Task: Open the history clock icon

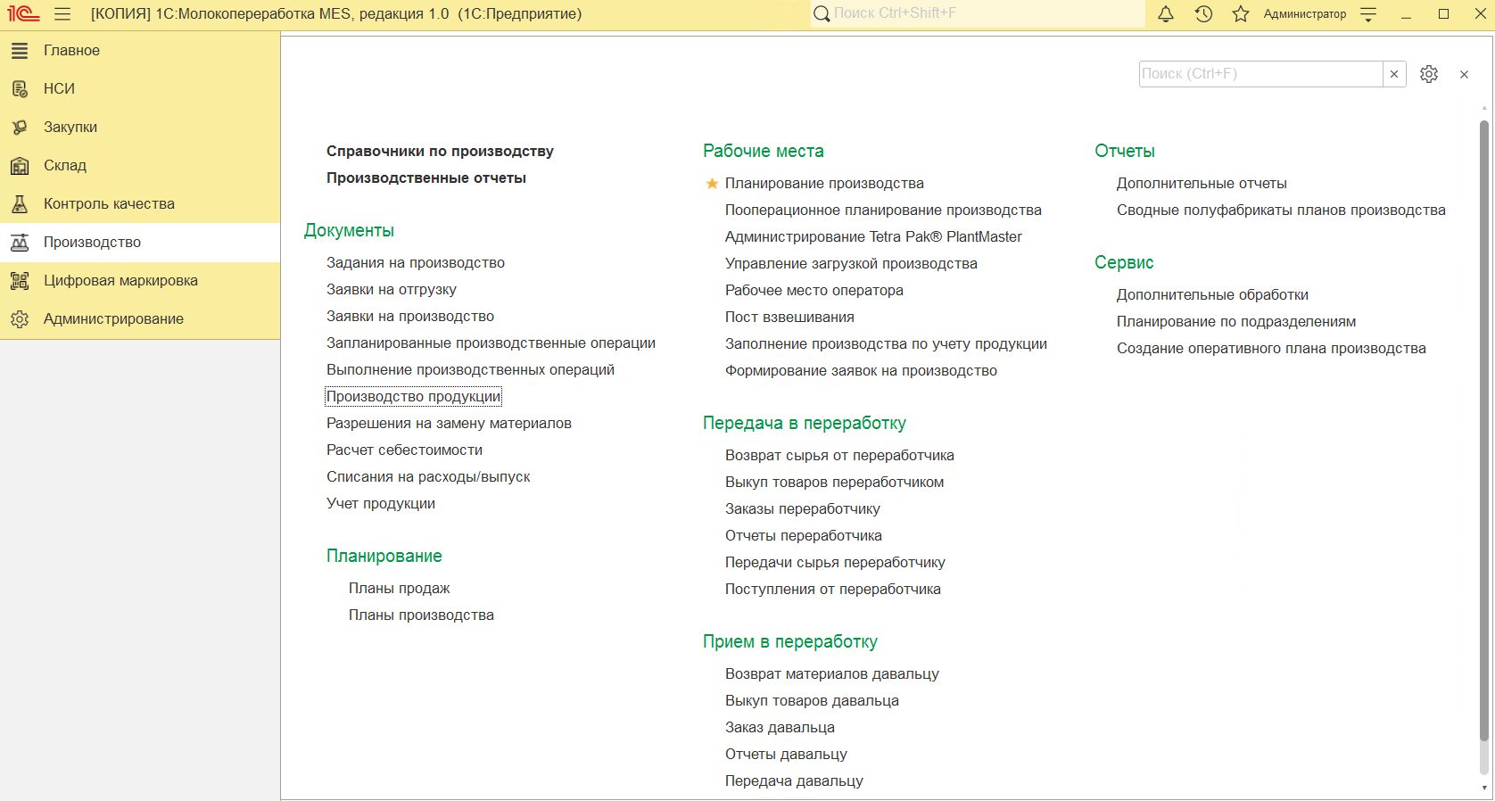Action: (x=1203, y=14)
